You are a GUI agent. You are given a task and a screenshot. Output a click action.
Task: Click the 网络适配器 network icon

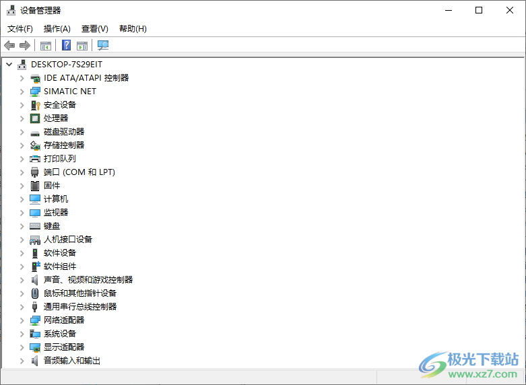[35, 320]
